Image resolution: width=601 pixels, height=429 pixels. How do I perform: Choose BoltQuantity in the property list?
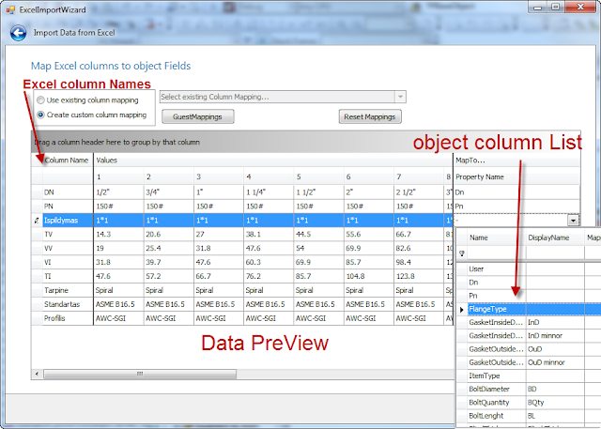pos(497,403)
